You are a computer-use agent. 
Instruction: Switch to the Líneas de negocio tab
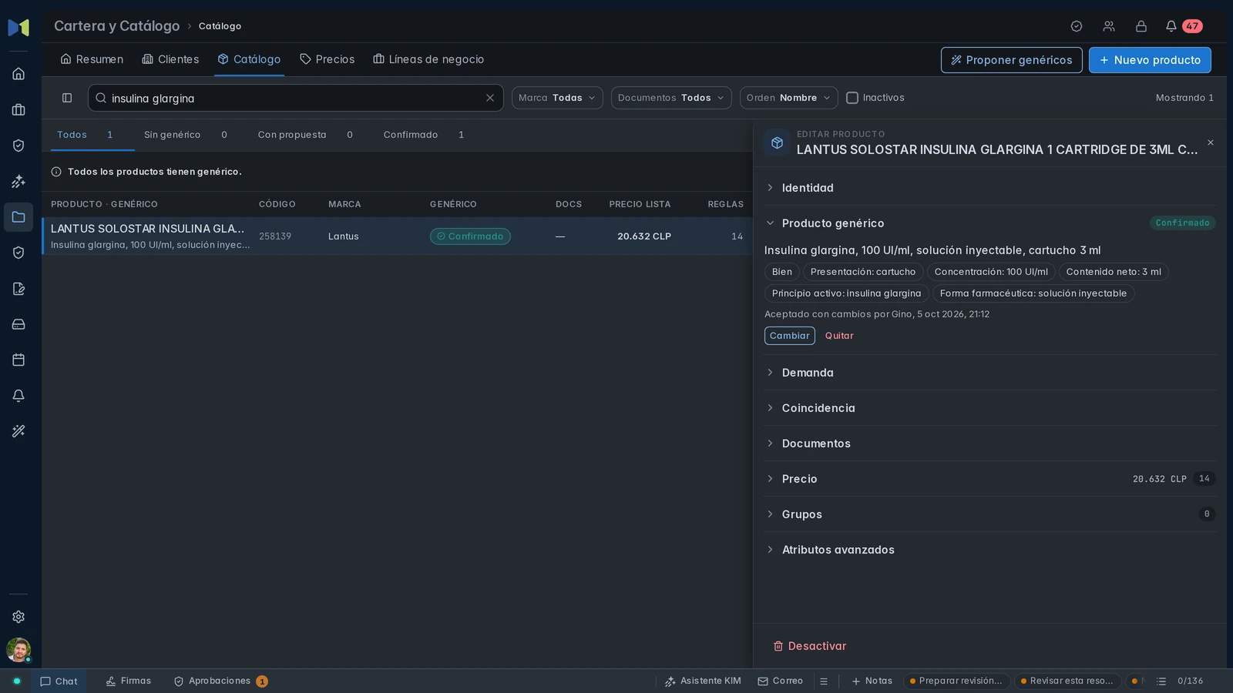tap(428, 59)
